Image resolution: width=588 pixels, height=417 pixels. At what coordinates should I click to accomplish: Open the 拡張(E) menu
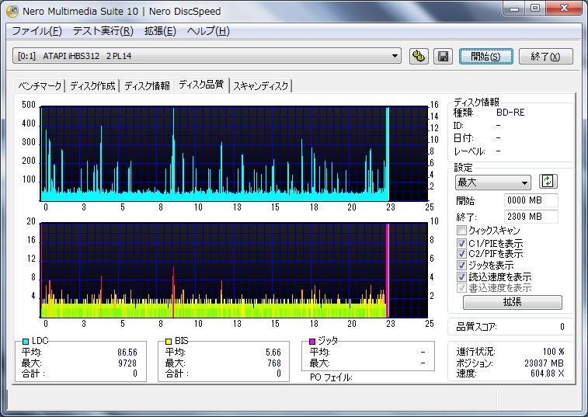point(160,31)
